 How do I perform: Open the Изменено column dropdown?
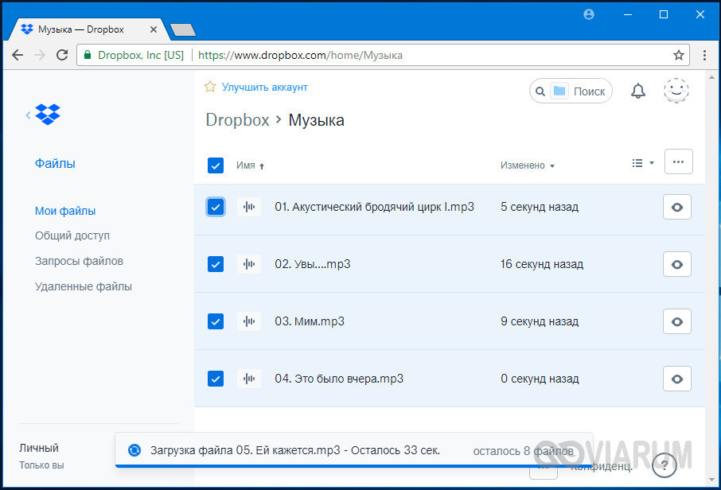(x=528, y=165)
